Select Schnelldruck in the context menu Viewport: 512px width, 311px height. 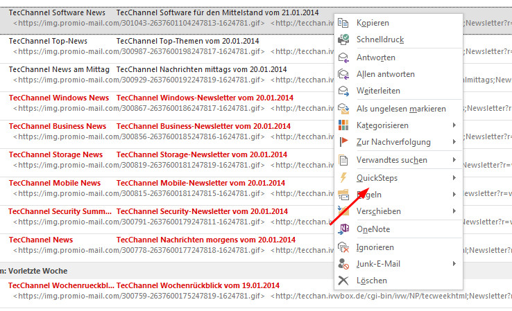(398, 39)
